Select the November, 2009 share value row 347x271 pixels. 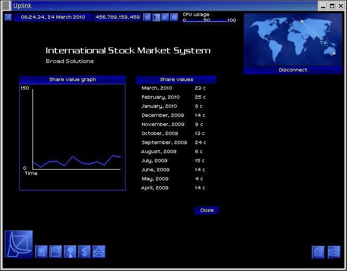[x=172, y=124]
